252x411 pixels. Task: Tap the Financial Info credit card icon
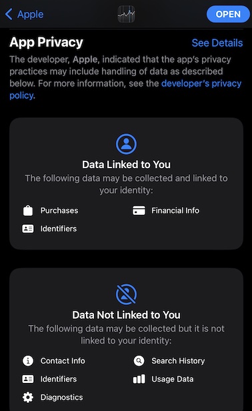click(139, 210)
